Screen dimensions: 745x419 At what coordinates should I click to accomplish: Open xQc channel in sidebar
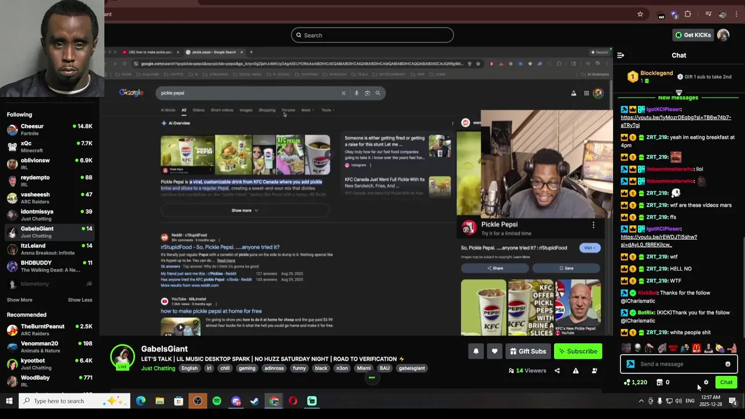(49, 147)
